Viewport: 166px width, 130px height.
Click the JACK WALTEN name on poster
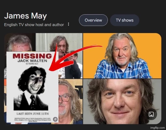coord(32,61)
